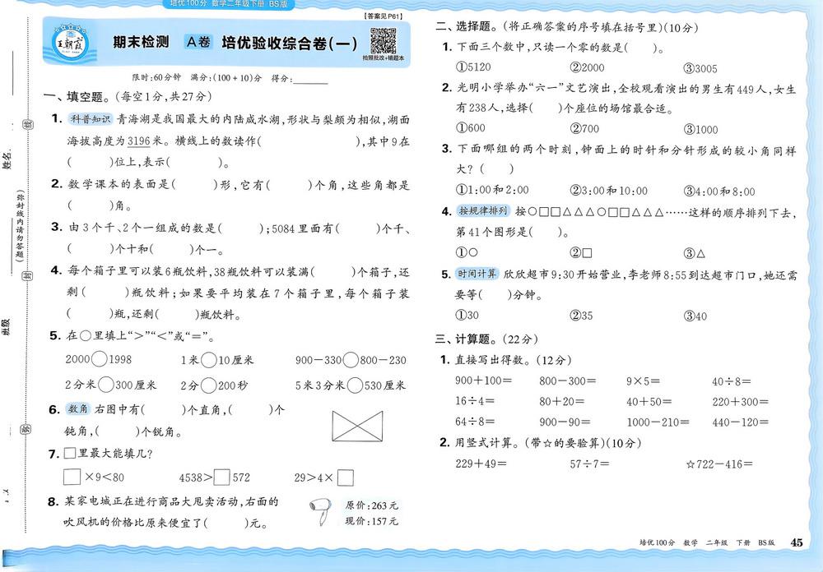Image resolution: width=823 pixels, height=572 pixels.
Task: Click the '答案见P61' note
Action: (x=383, y=16)
